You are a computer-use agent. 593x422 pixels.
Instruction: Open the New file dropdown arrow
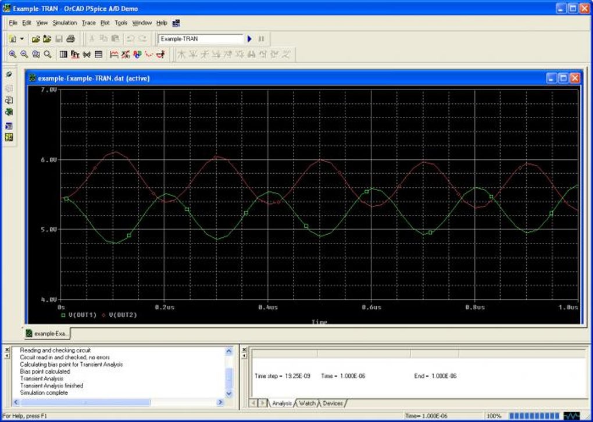tap(22, 39)
